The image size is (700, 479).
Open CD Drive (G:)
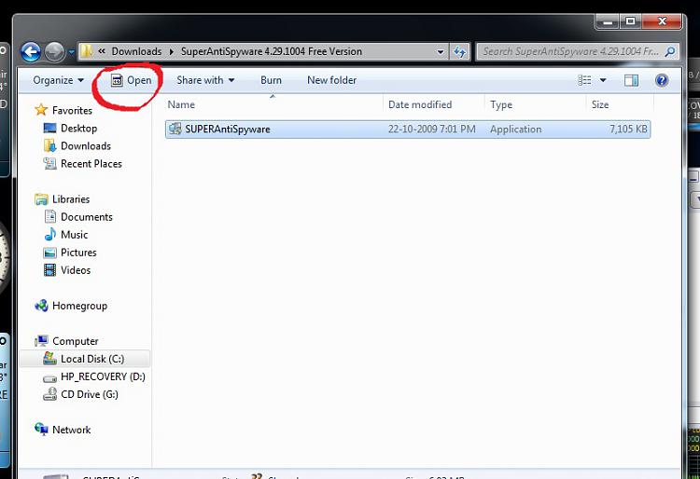tap(90, 395)
